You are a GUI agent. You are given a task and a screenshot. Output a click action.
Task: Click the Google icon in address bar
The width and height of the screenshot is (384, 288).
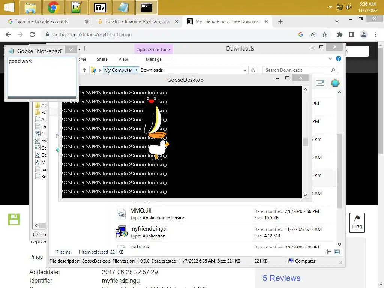pyautogui.click(x=301, y=35)
